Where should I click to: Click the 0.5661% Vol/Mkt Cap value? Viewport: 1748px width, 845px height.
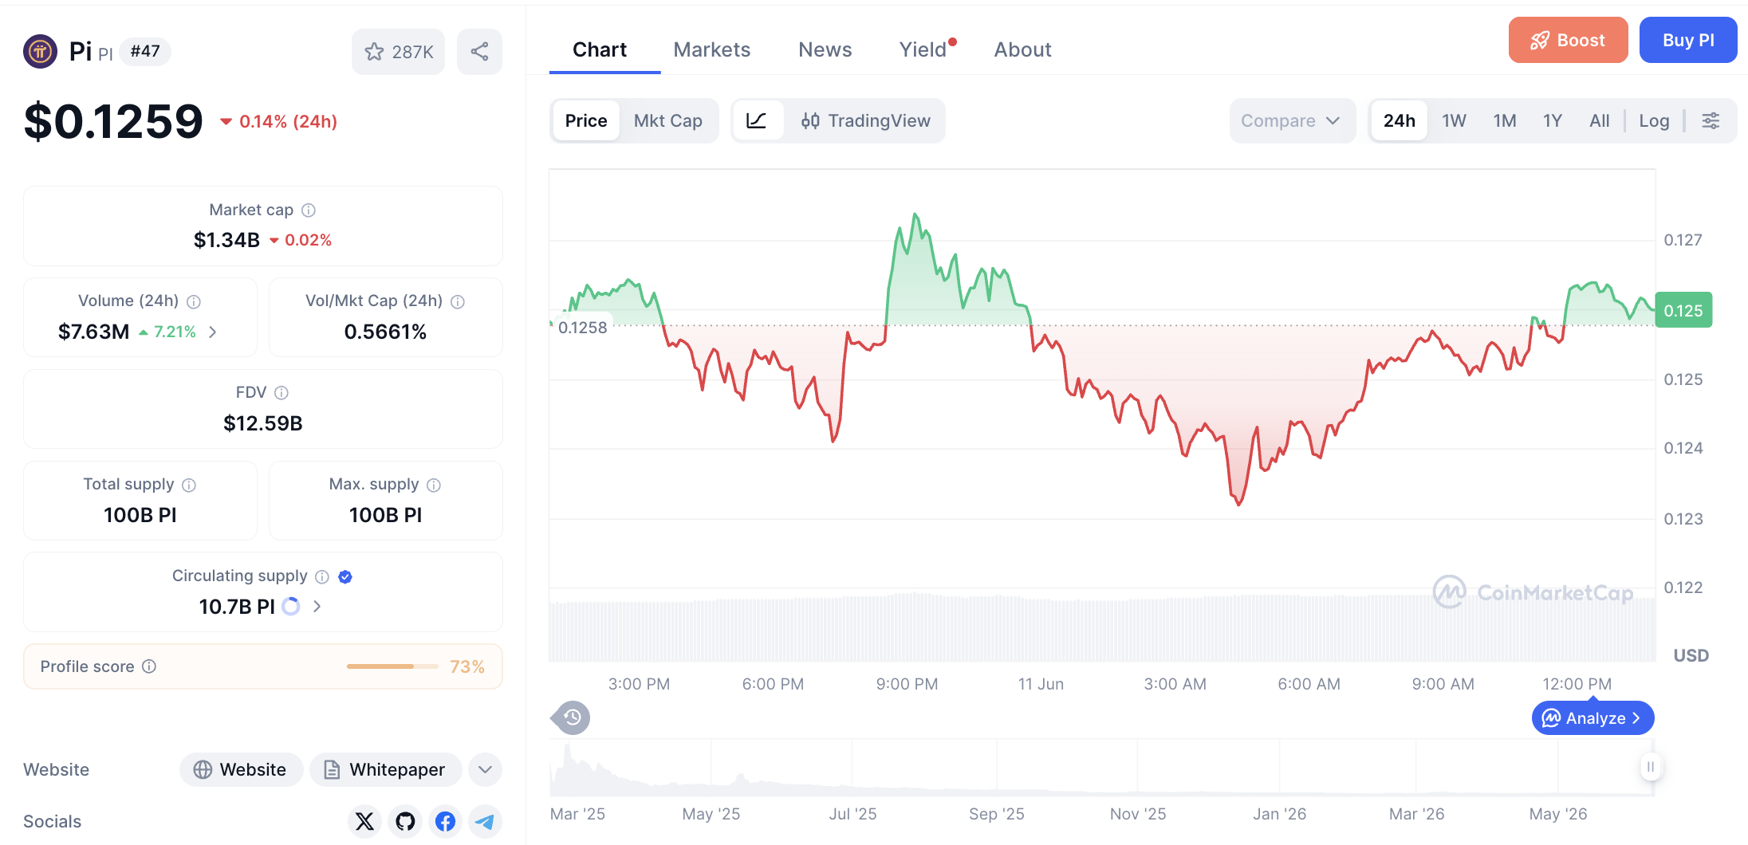pyautogui.click(x=385, y=332)
